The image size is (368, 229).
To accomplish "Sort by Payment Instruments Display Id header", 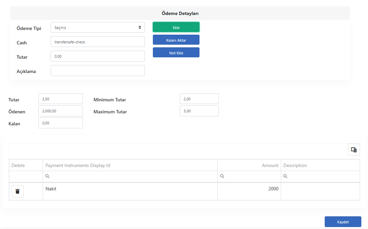I will [130, 165].
